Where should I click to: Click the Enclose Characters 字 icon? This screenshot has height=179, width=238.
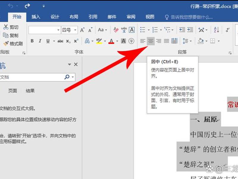pyautogui.click(x=131, y=41)
